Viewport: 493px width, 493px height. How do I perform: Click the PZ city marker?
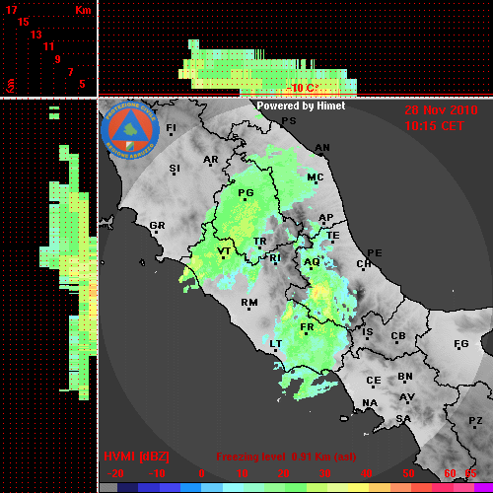coord(475,427)
